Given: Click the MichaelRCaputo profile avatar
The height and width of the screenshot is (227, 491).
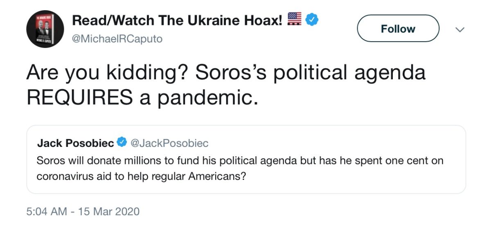Looking at the screenshot, I should click(x=45, y=29).
